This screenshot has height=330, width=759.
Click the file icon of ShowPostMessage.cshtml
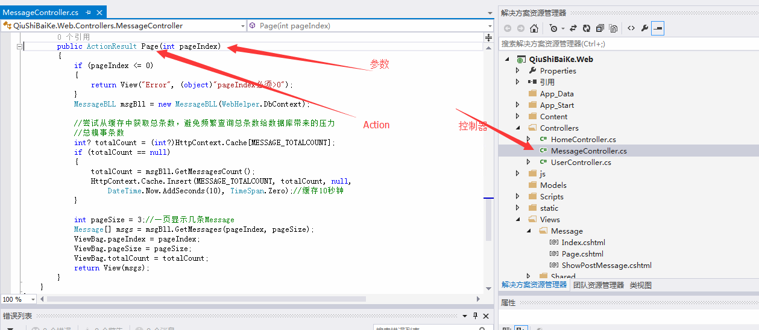tap(554, 265)
